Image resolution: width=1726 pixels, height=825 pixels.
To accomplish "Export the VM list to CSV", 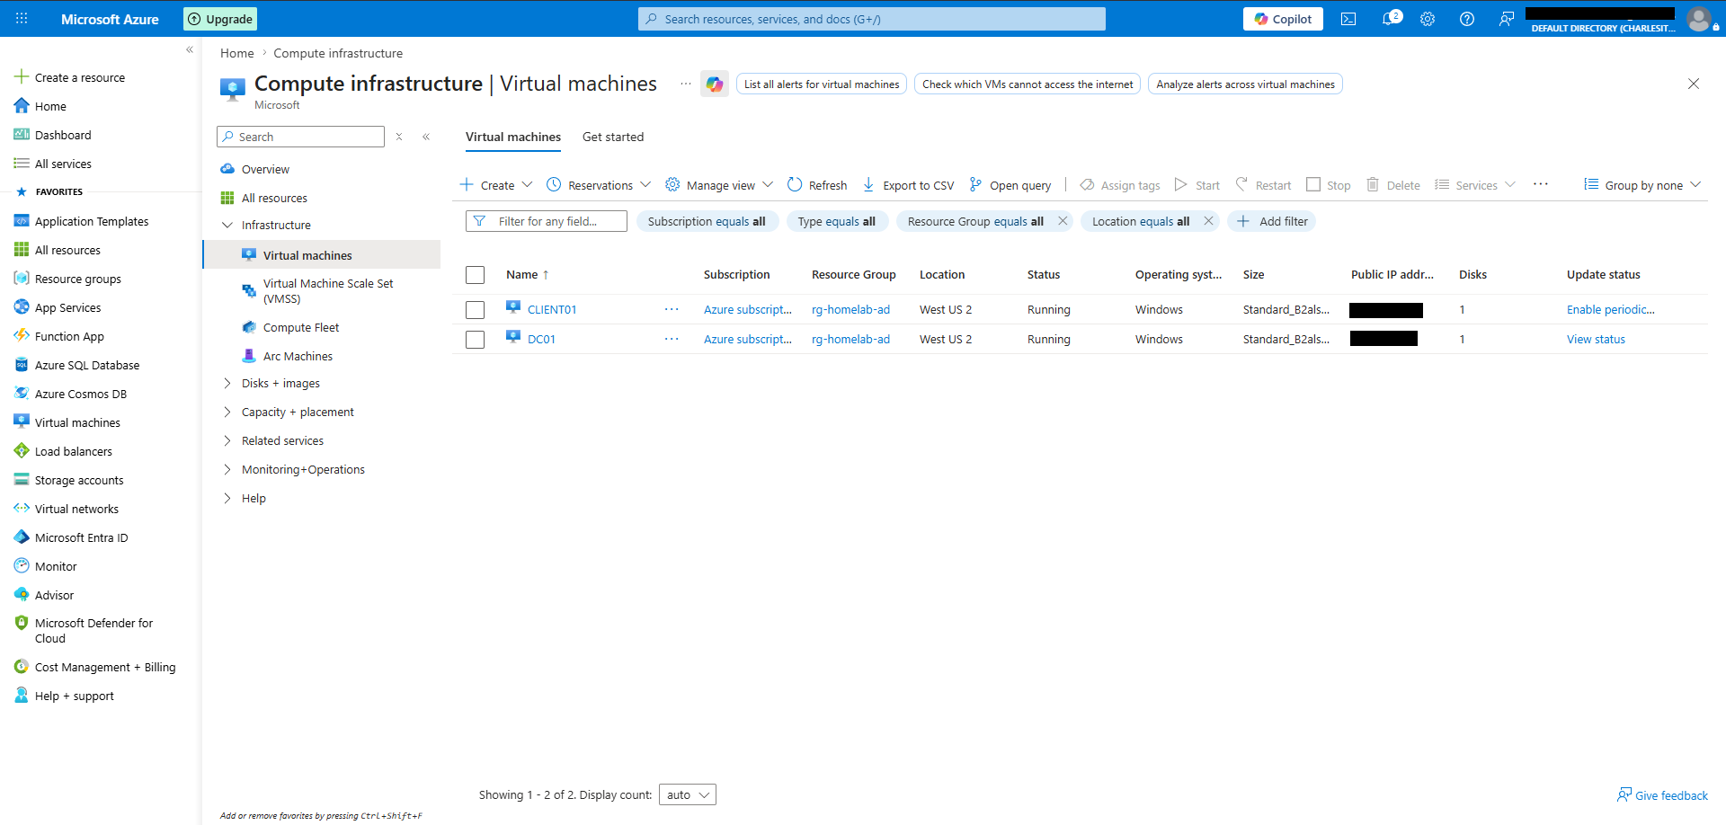I will 908,185.
